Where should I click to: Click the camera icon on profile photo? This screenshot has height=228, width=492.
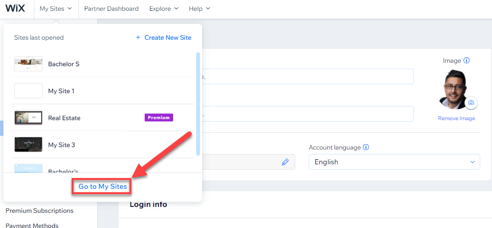471,102
